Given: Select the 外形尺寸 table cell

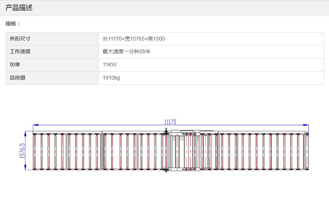Looking at the screenshot, I should click(52, 39).
